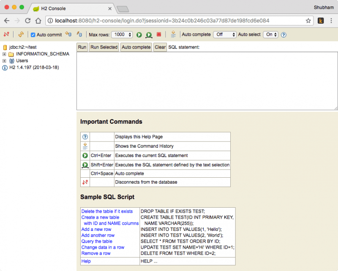Click the Users group icon
338x271 pixels.
coord(12,61)
